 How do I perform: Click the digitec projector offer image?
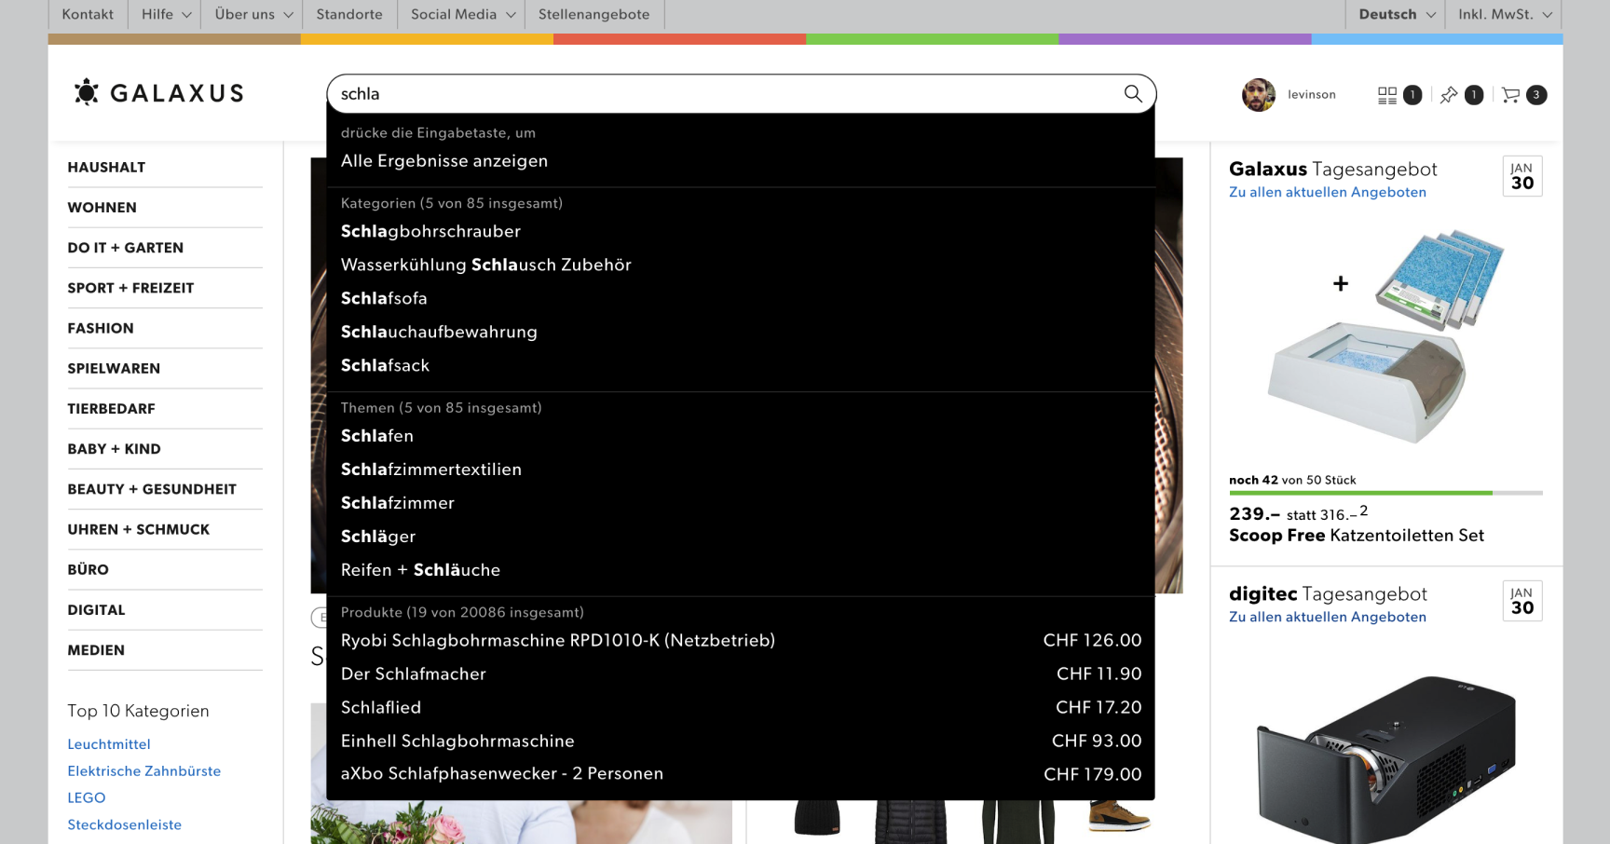(1385, 759)
